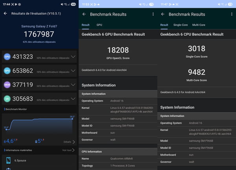
Task: Open overflow menu in GPU Benchmark Results
Action: (x=153, y=14)
